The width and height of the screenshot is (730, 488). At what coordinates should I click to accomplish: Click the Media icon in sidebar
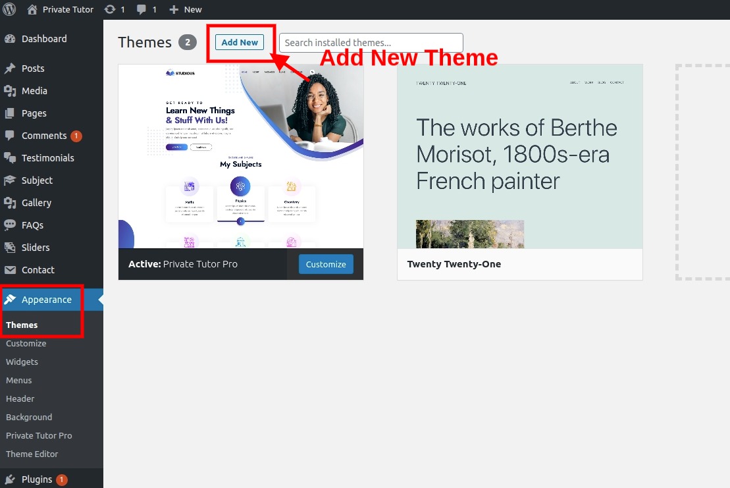click(x=10, y=91)
